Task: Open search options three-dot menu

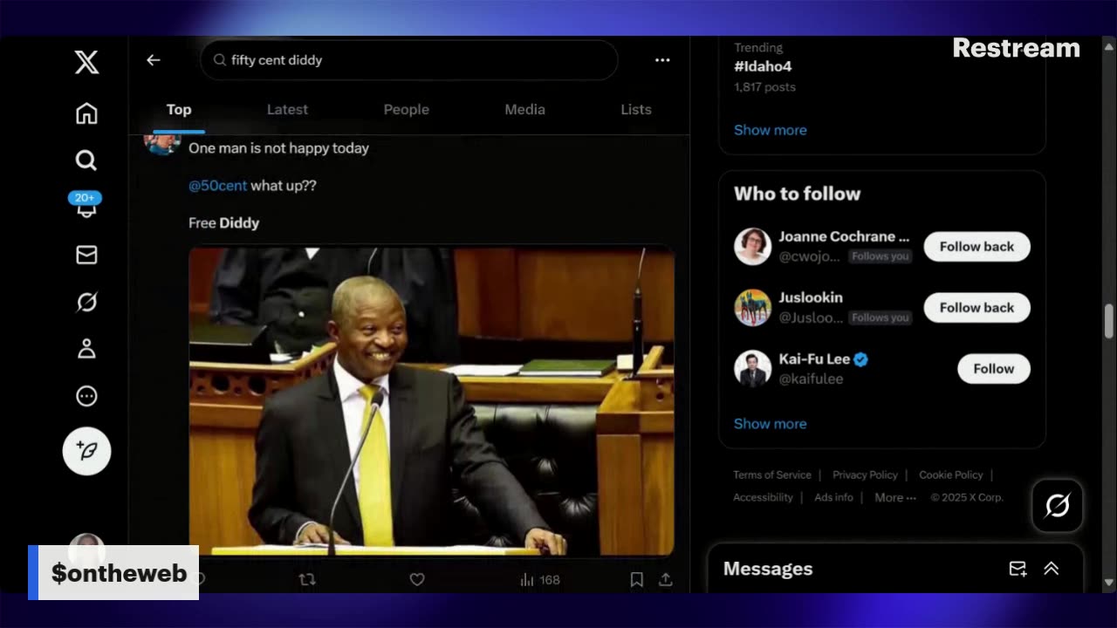Action: pyautogui.click(x=662, y=60)
